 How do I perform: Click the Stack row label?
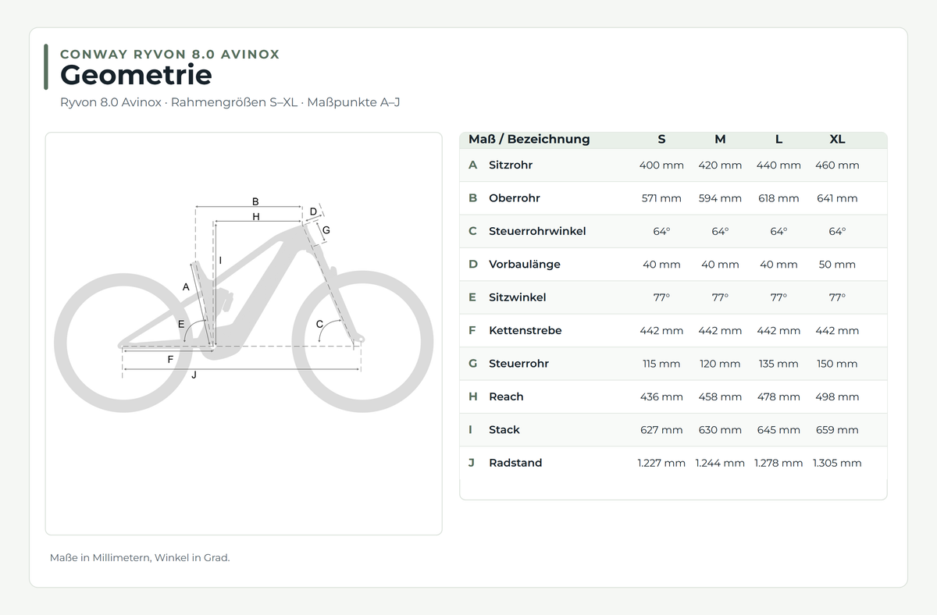point(504,430)
